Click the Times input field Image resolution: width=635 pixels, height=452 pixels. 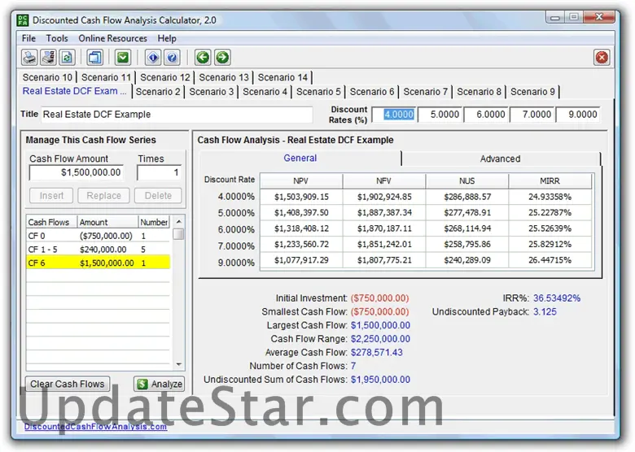[159, 172]
